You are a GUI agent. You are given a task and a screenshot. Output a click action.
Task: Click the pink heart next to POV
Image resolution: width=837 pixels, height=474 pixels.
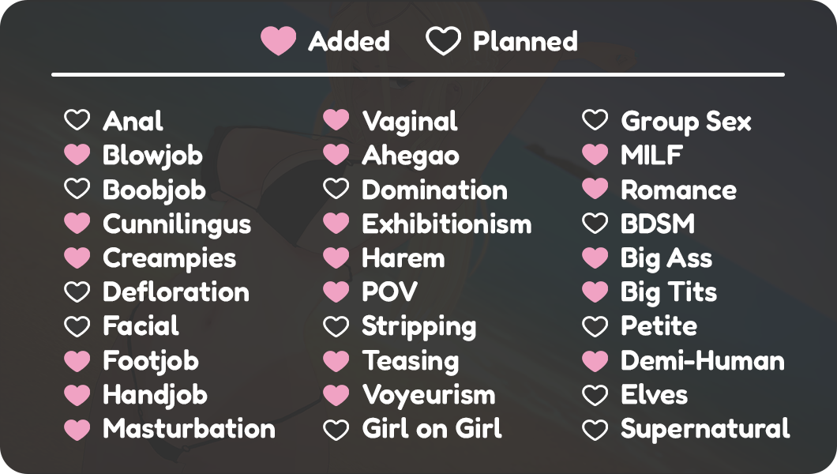336,292
